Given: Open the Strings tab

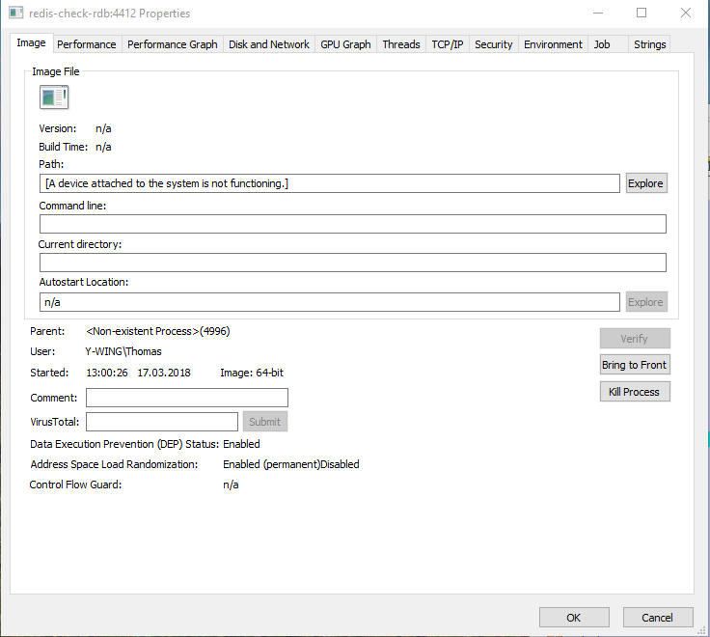Looking at the screenshot, I should pyautogui.click(x=650, y=44).
